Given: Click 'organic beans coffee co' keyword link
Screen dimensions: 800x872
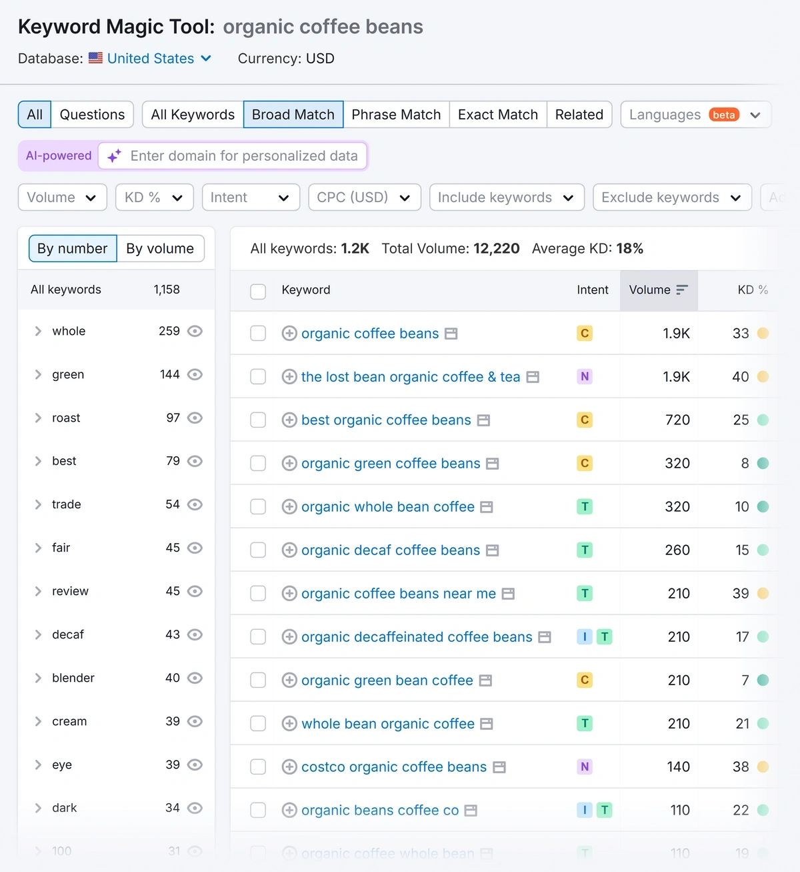Looking at the screenshot, I should point(380,811).
